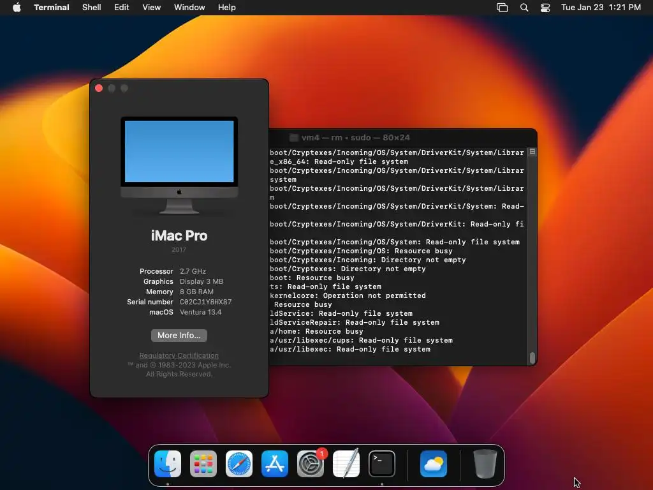Open the Terminal app menu
The width and height of the screenshot is (653, 490).
coord(52,7)
